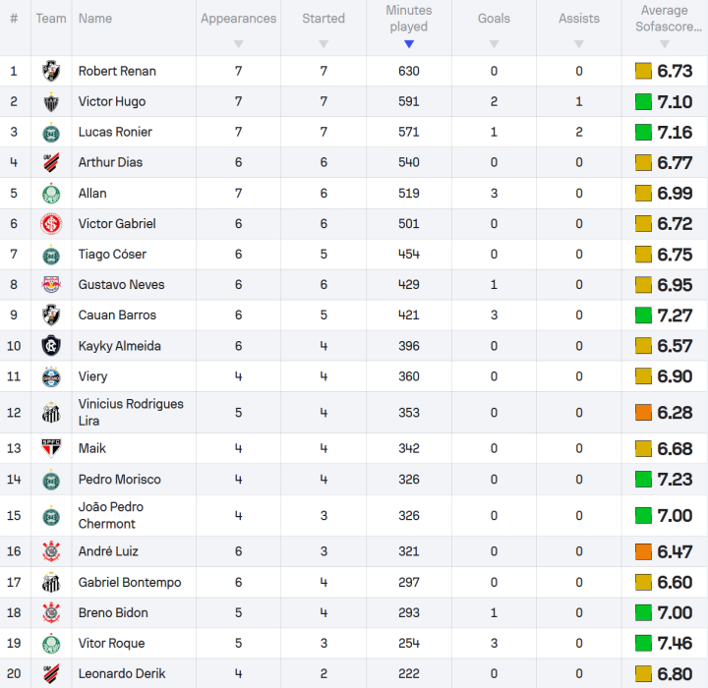Click the Minutes played column header
Viewport: 708px width, 688px height.
pos(409,19)
